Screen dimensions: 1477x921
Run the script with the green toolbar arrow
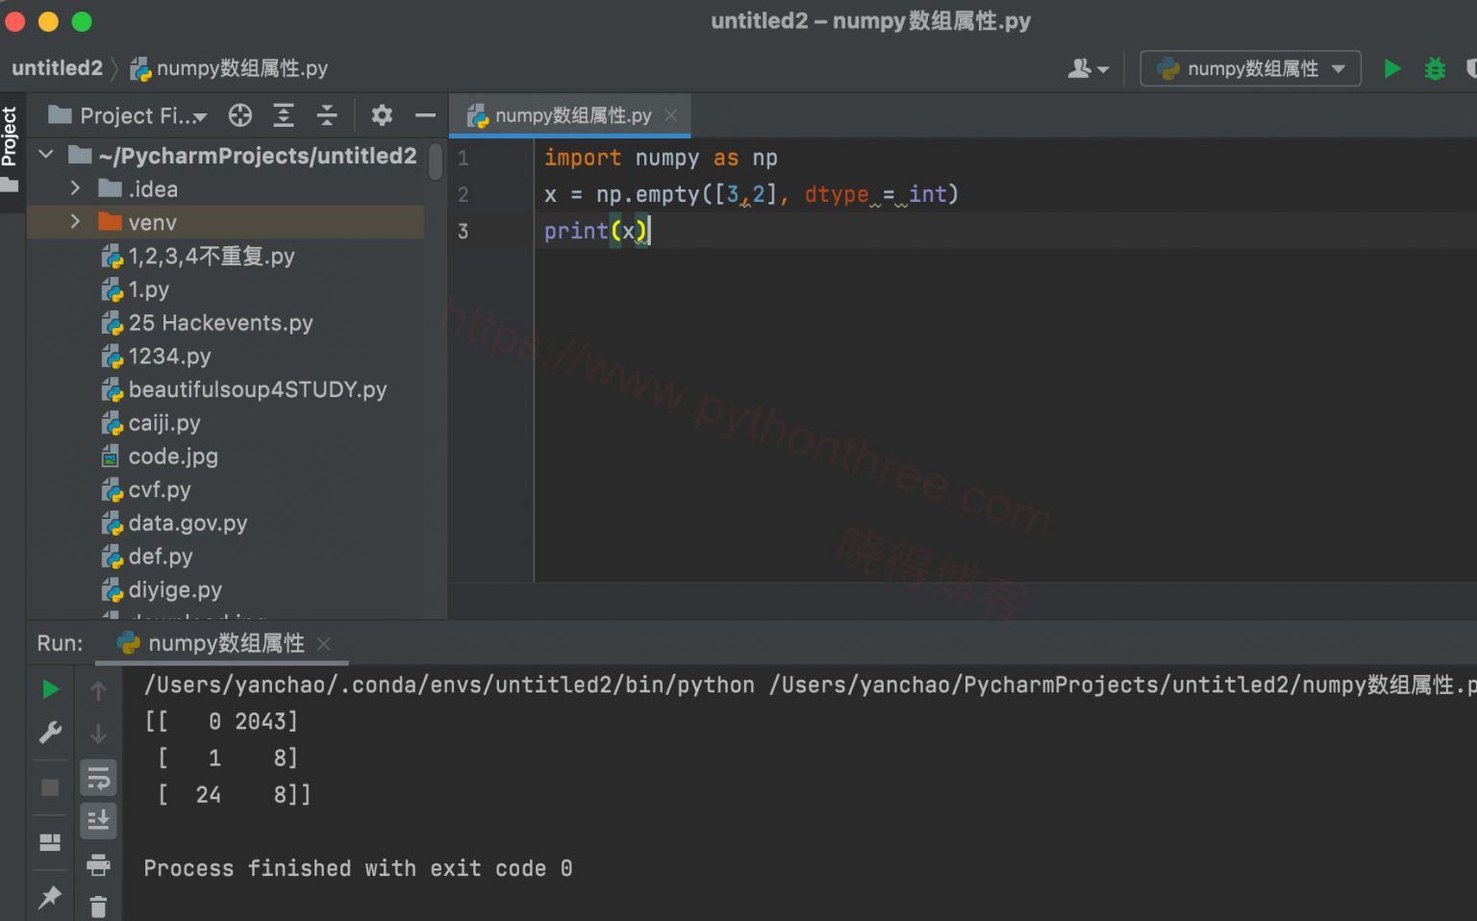(x=1391, y=68)
